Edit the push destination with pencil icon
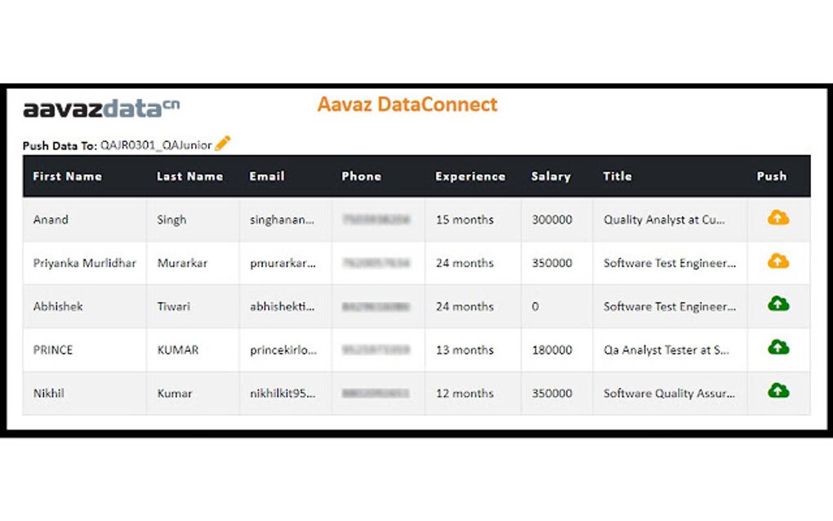 tap(223, 144)
